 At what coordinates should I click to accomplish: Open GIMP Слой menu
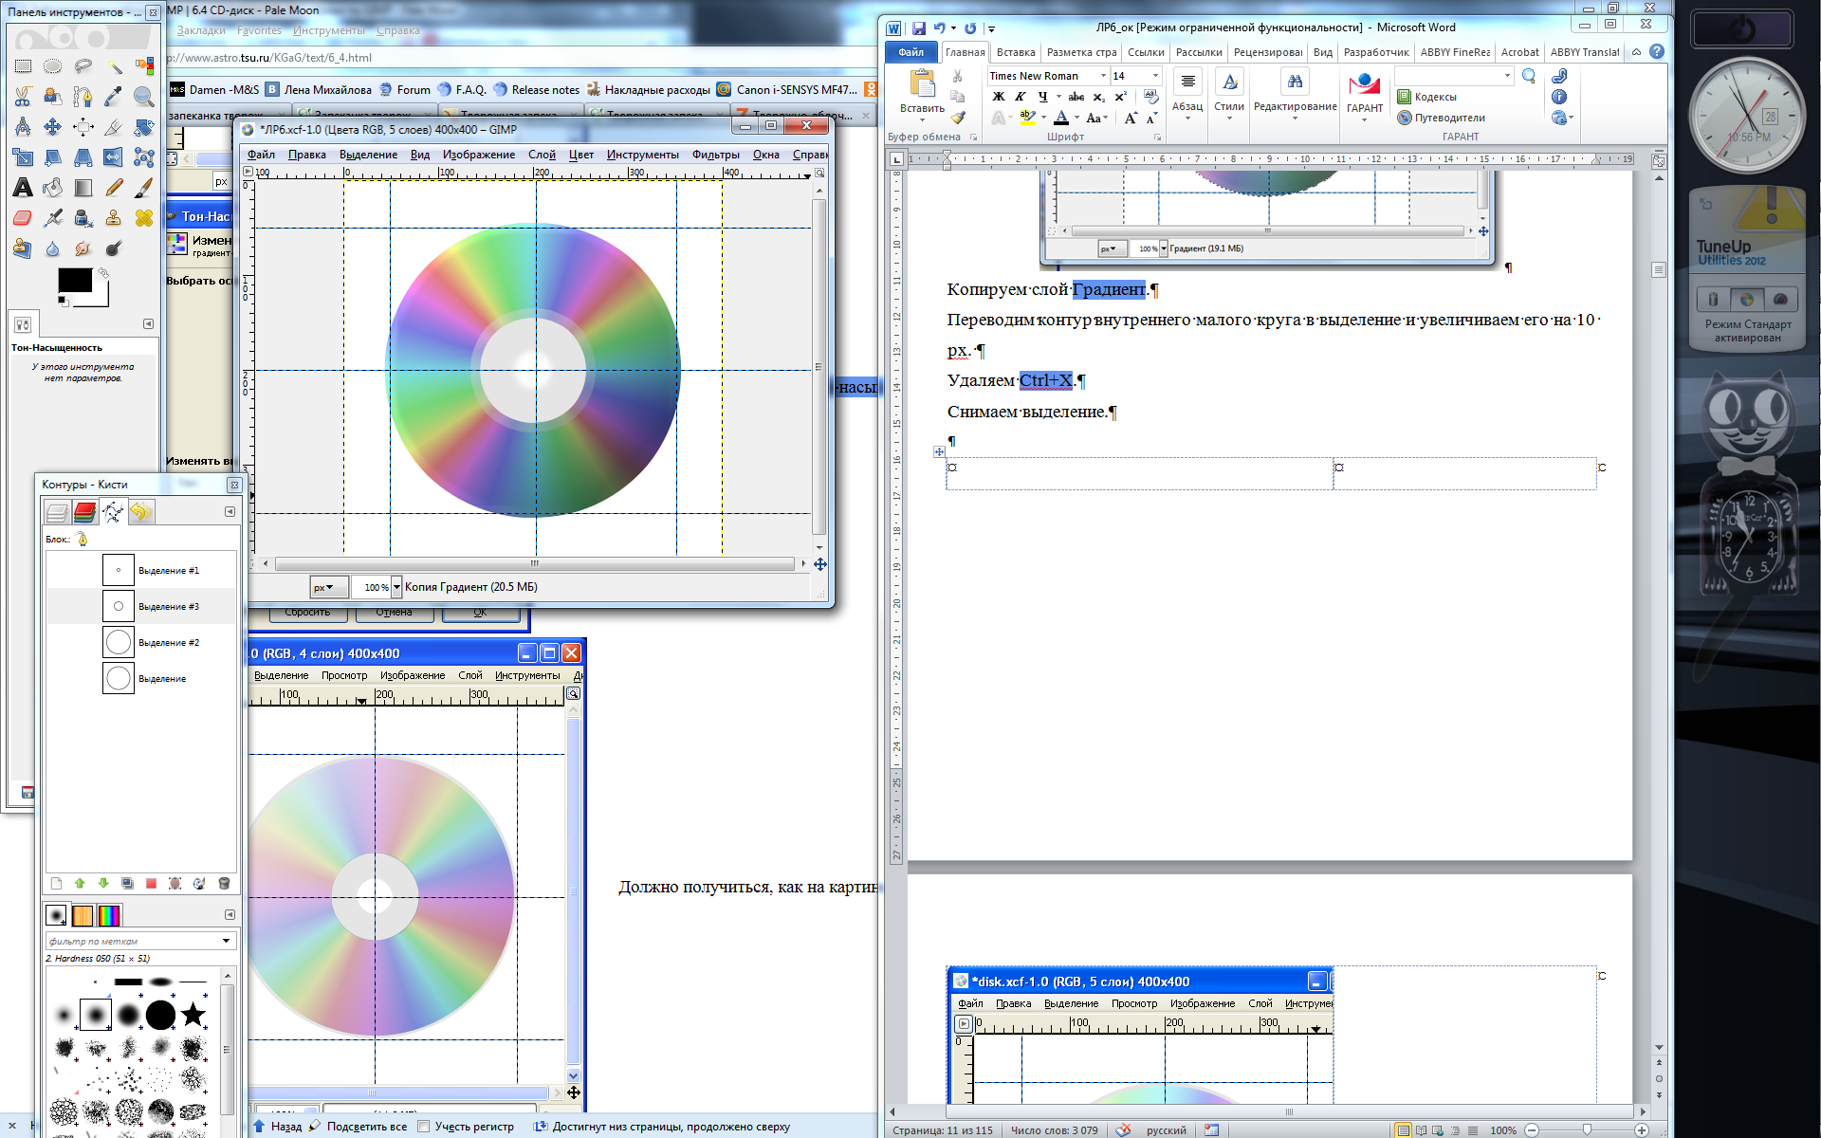[x=542, y=155]
